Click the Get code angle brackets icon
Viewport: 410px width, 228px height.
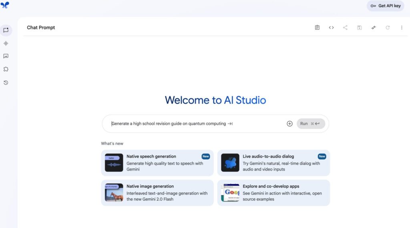point(331,28)
